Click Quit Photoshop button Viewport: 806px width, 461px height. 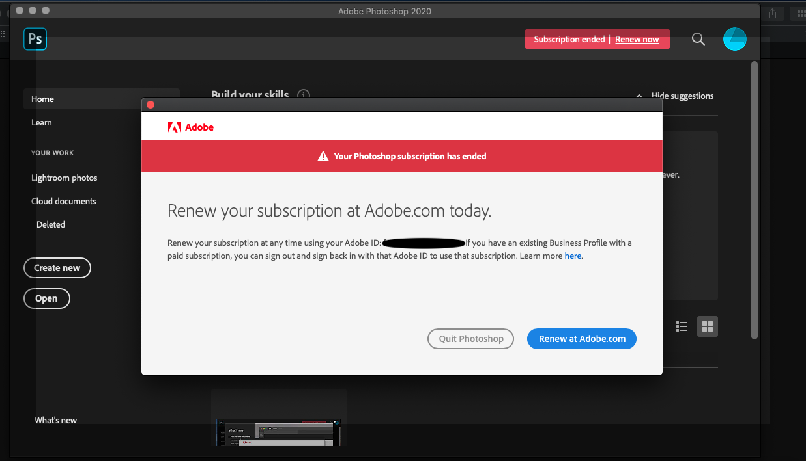[470, 339]
